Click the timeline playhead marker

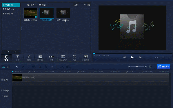point(12,72)
